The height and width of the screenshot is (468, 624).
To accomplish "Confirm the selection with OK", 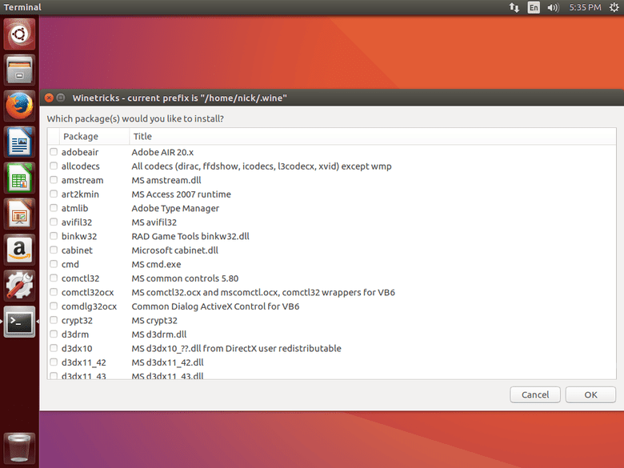I will pyautogui.click(x=590, y=394).
